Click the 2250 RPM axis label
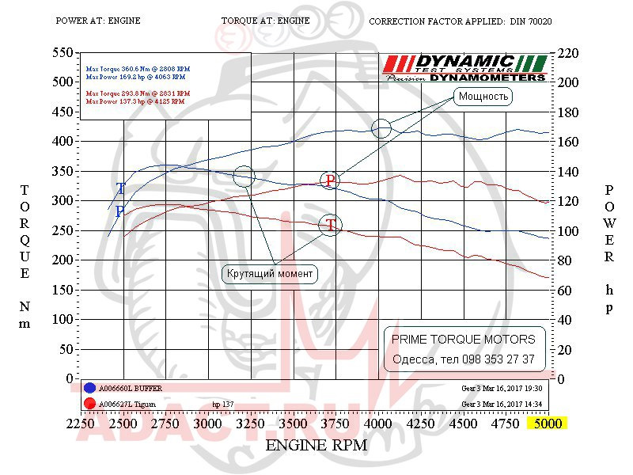Screen dimensions: 633x475 [x=81, y=424]
